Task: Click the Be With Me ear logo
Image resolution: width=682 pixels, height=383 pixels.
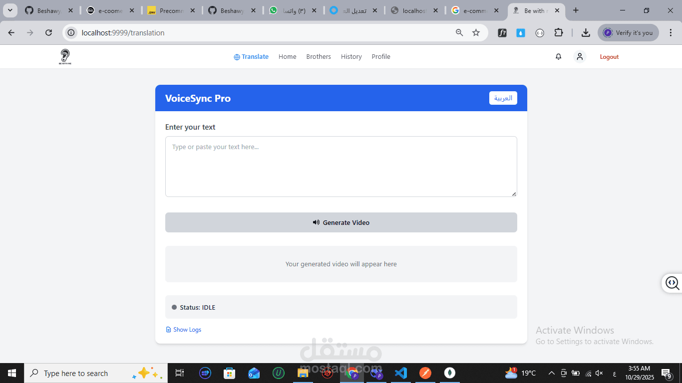Action: pos(65,57)
